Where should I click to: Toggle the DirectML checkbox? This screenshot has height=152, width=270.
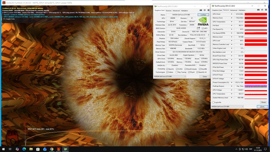[200, 69]
